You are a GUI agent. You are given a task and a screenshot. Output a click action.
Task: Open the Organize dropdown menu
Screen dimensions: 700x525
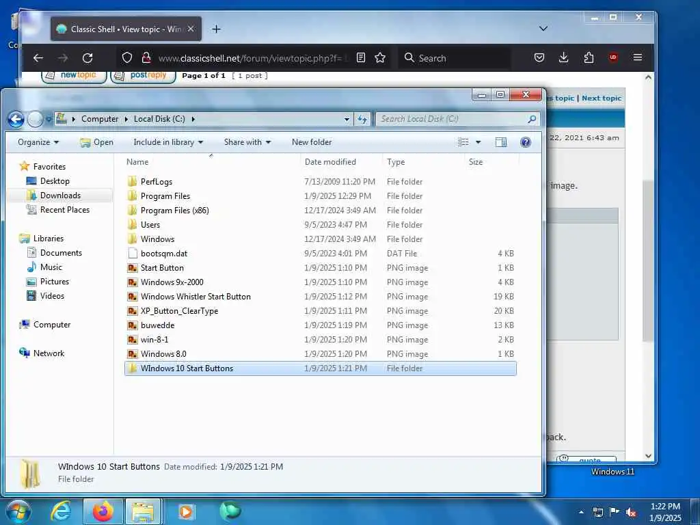pos(38,142)
